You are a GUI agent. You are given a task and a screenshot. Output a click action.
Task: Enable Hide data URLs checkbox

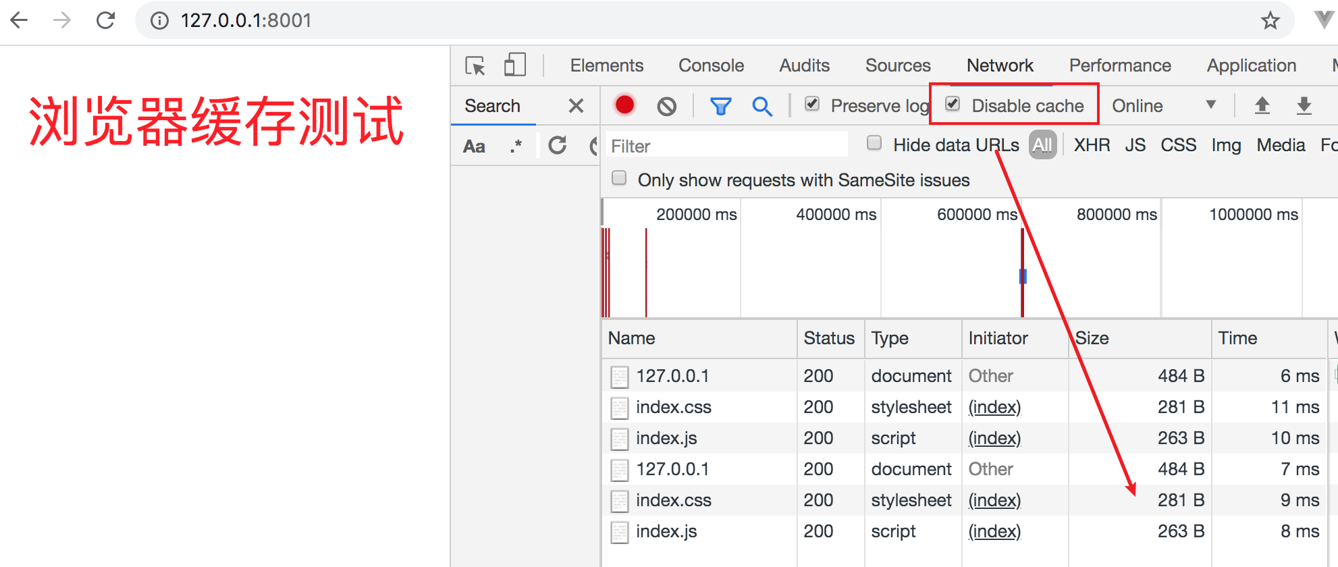(x=874, y=143)
